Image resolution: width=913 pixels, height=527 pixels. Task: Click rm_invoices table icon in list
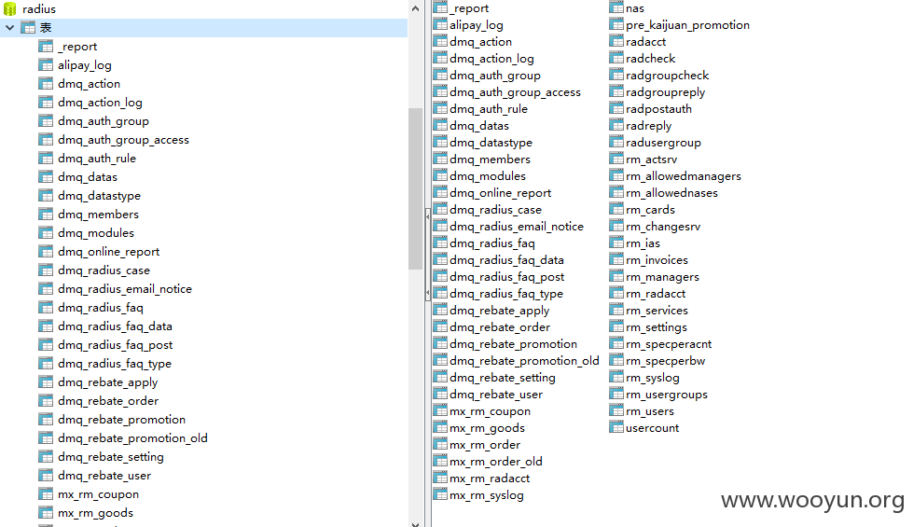tap(616, 259)
